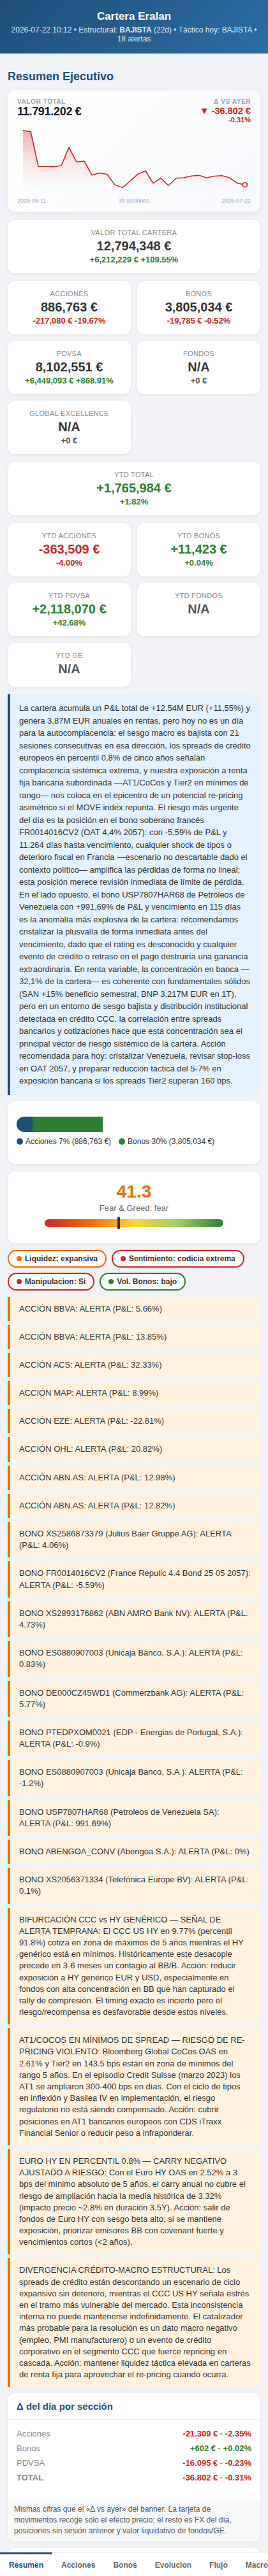The width and height of the screenshot is (268, 2576).
Task: Click the green Bonos 30% legend dot
Action: tap(122, 1141)
